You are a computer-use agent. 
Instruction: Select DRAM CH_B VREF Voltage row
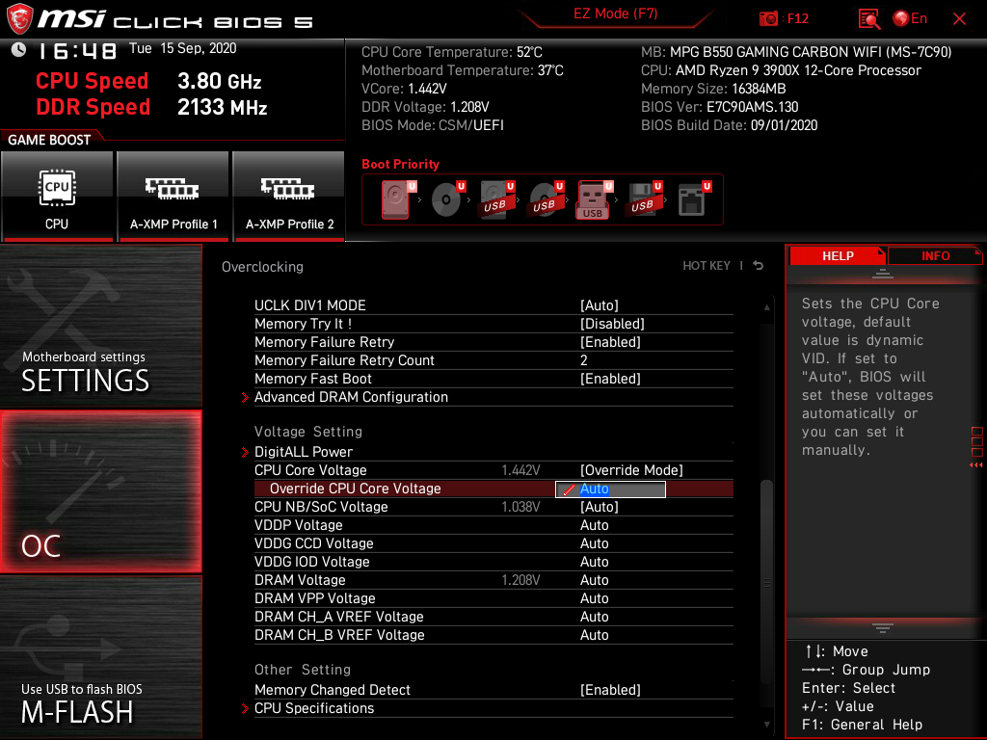pyautogui.click(x=493, y=634)
